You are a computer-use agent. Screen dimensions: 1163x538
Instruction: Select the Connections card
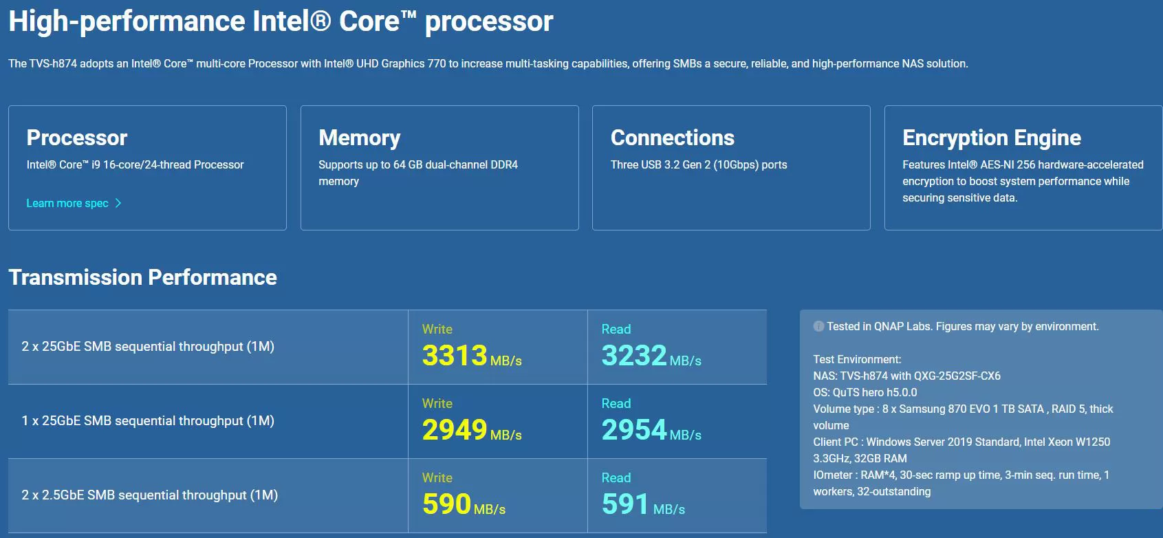point(731,168)
